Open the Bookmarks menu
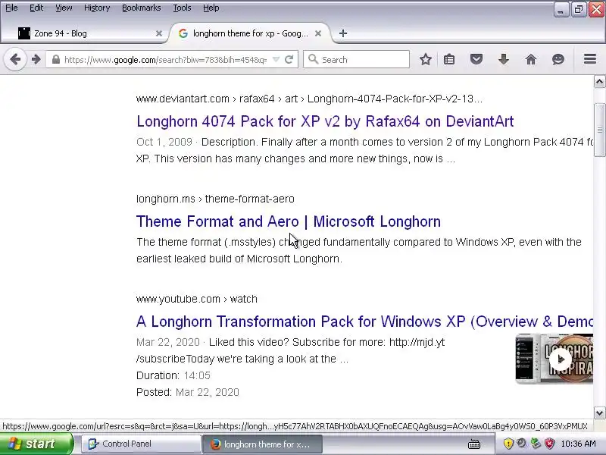This screenshot has width=606, height=455. tap(142, 8)
